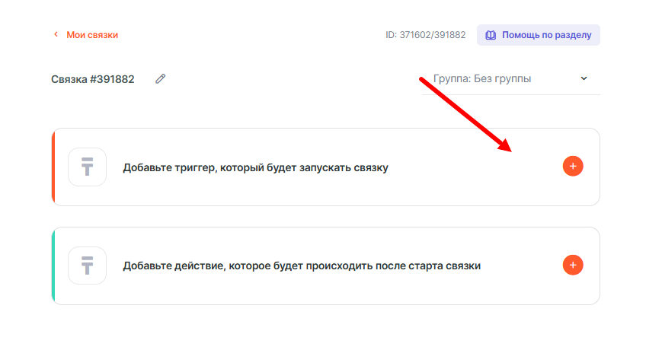The height and width of the screenshot is (353, 646).
Task: Click the Добавьте триггер text
Action: coord(255,167)
